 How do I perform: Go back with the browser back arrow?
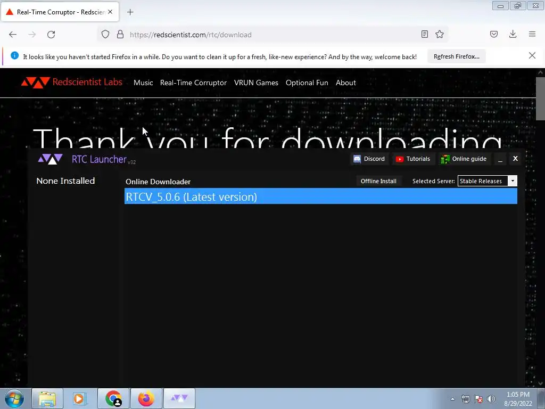coord(13,35)
